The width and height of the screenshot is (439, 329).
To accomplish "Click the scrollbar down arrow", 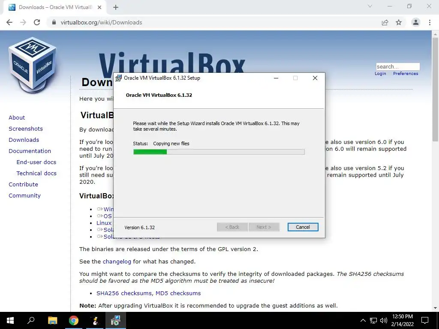I will [435, 308].
